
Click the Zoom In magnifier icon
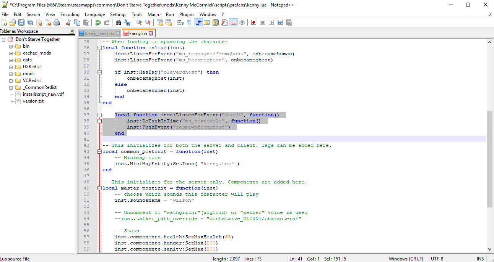point(139,23)
